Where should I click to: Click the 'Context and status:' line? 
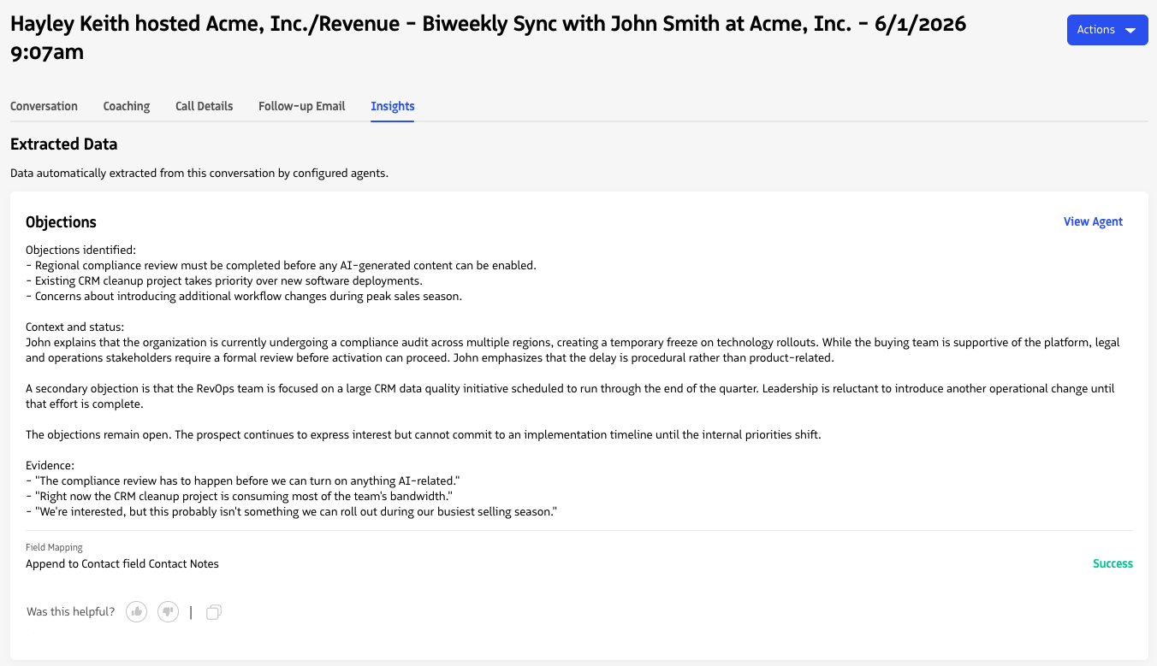tap(74, 327)
